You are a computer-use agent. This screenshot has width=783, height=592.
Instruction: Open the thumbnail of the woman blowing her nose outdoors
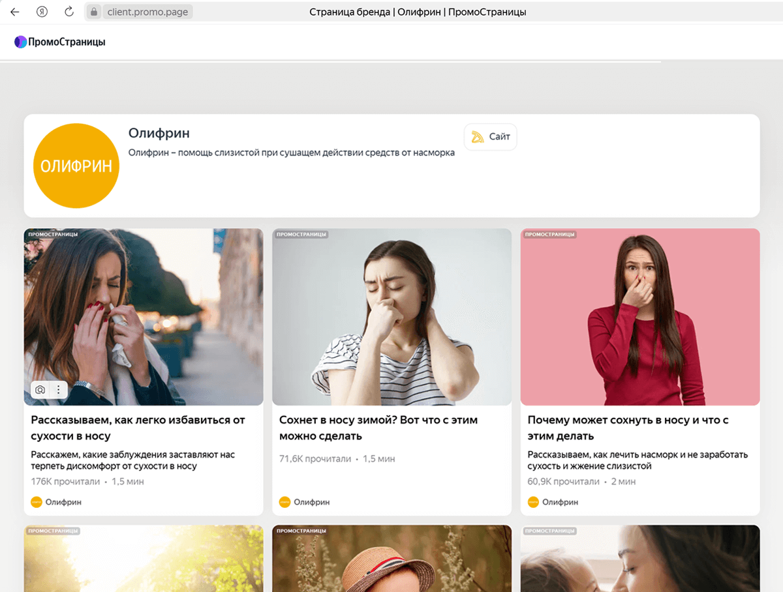(144, 317)
